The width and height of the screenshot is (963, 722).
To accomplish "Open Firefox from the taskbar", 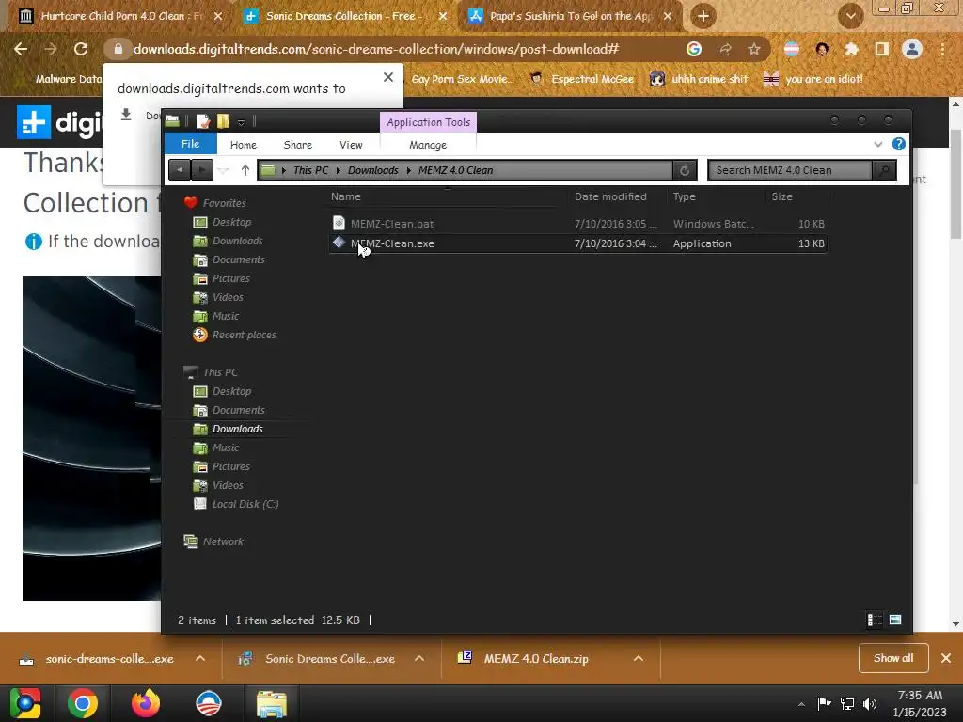I will pyautogui.click(x=146, y=703).
